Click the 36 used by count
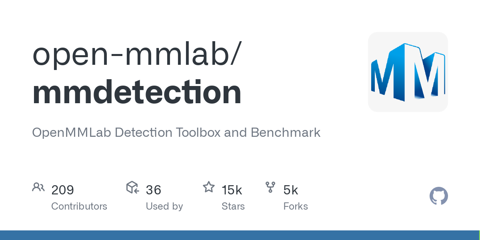Screen dimensions: 480x240 pyautogui.click(x=153, y=190)
